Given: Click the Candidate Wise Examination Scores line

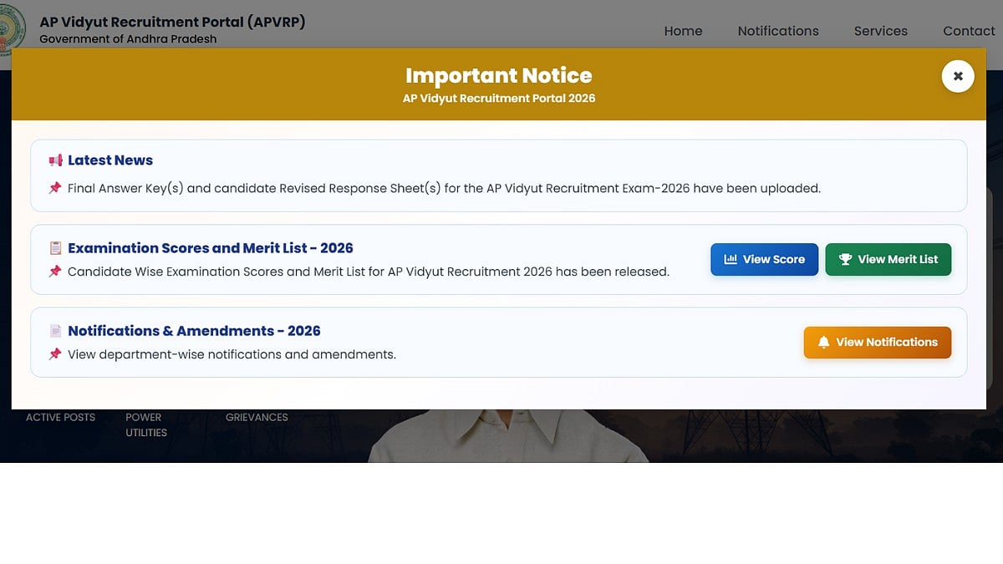Looking at the screenshot, I should click(x=369, y=272).
